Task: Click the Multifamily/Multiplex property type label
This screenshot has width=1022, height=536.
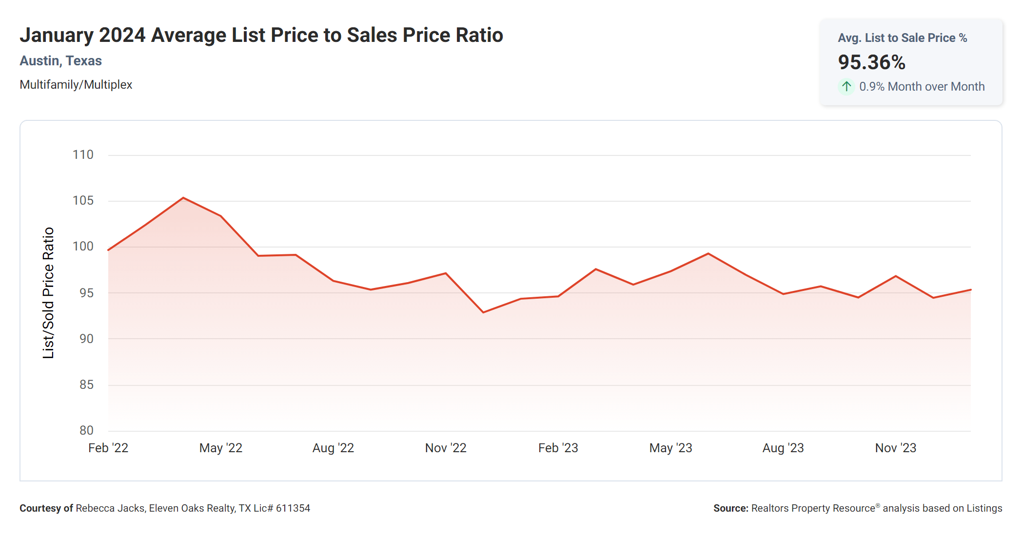Action: pyautogui.click(x=76, y=85)
